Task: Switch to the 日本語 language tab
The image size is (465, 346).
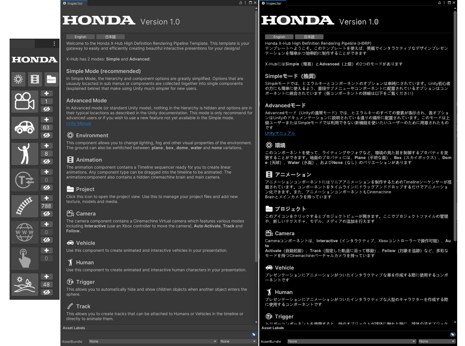Action: (110, 37)
